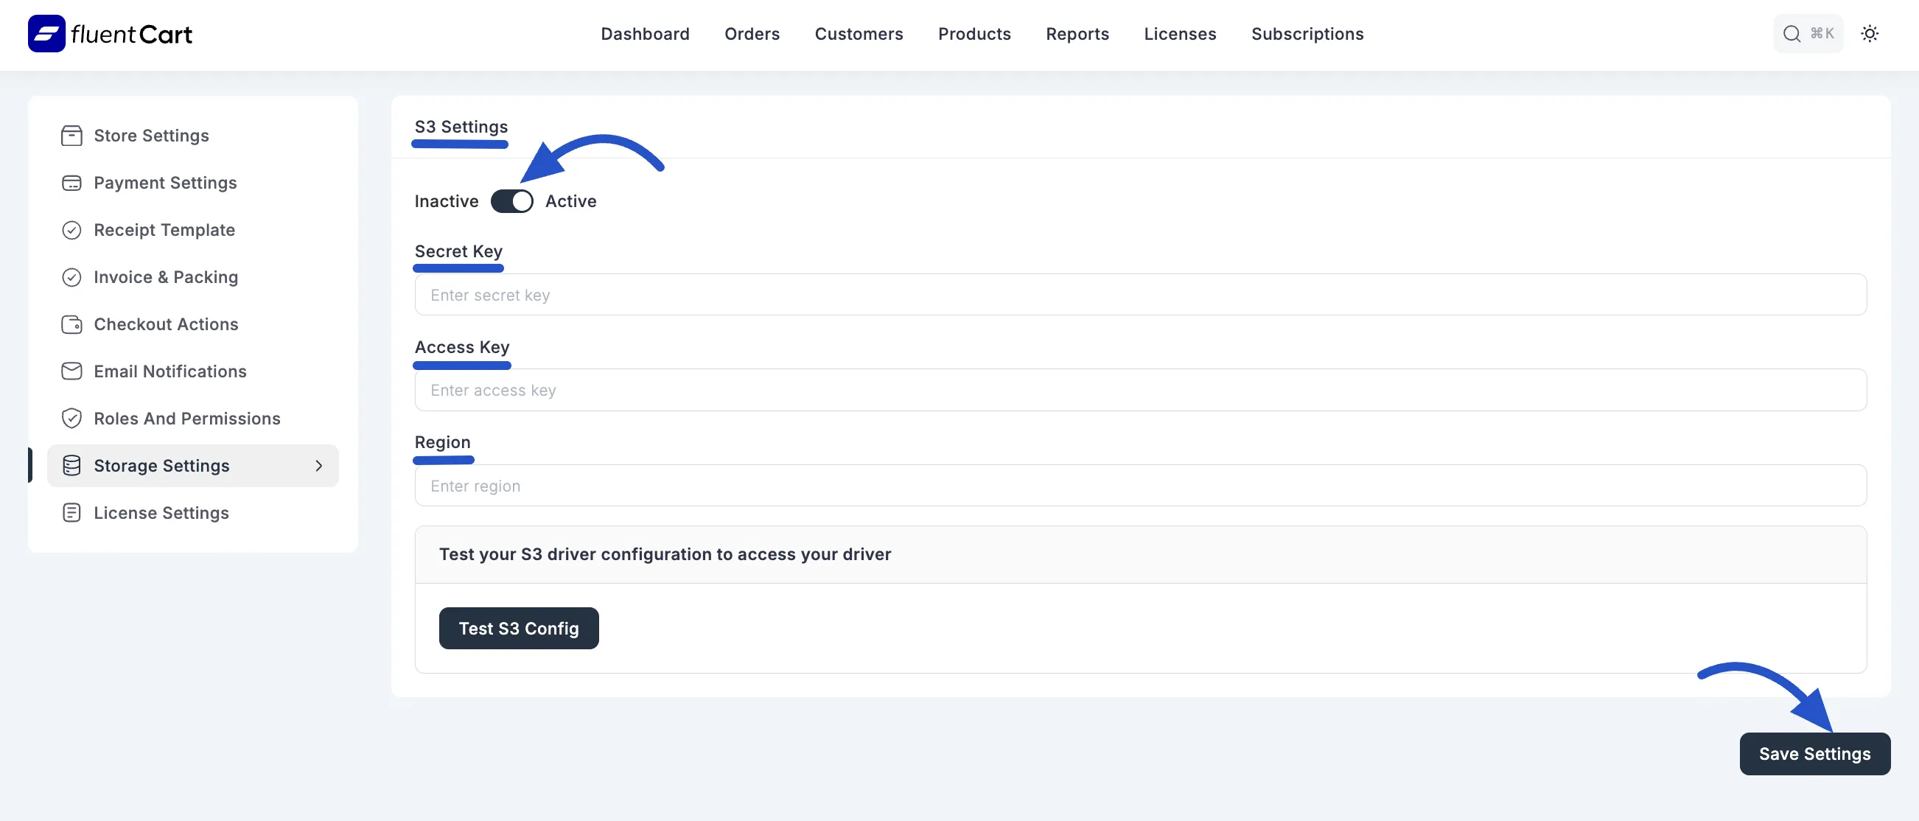
Task: Click the Store Settings icon
Action: [71, 136]
